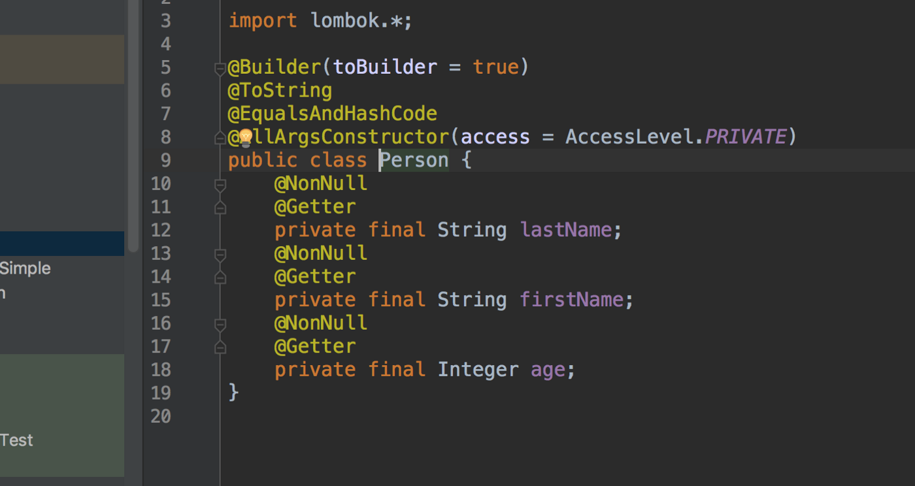Click the lightbulb intention icon
Viewport: 915px width, 486px height.
click(x=245, y=137)
